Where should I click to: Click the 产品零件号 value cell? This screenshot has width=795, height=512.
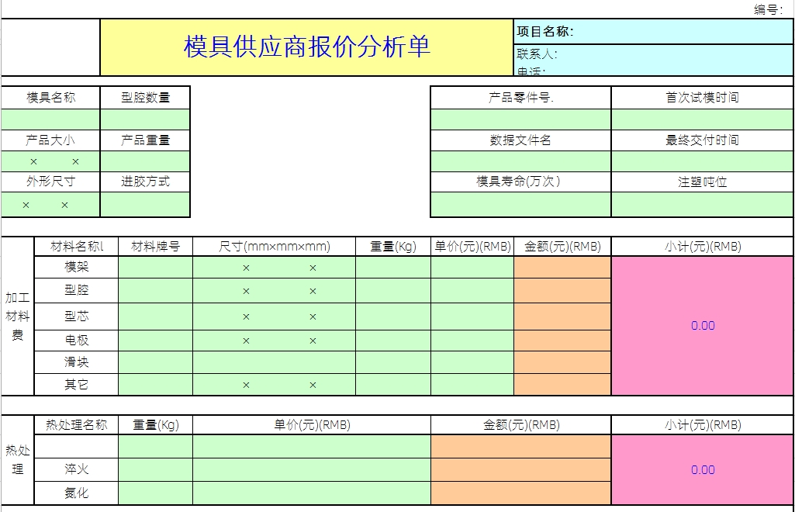521,119
